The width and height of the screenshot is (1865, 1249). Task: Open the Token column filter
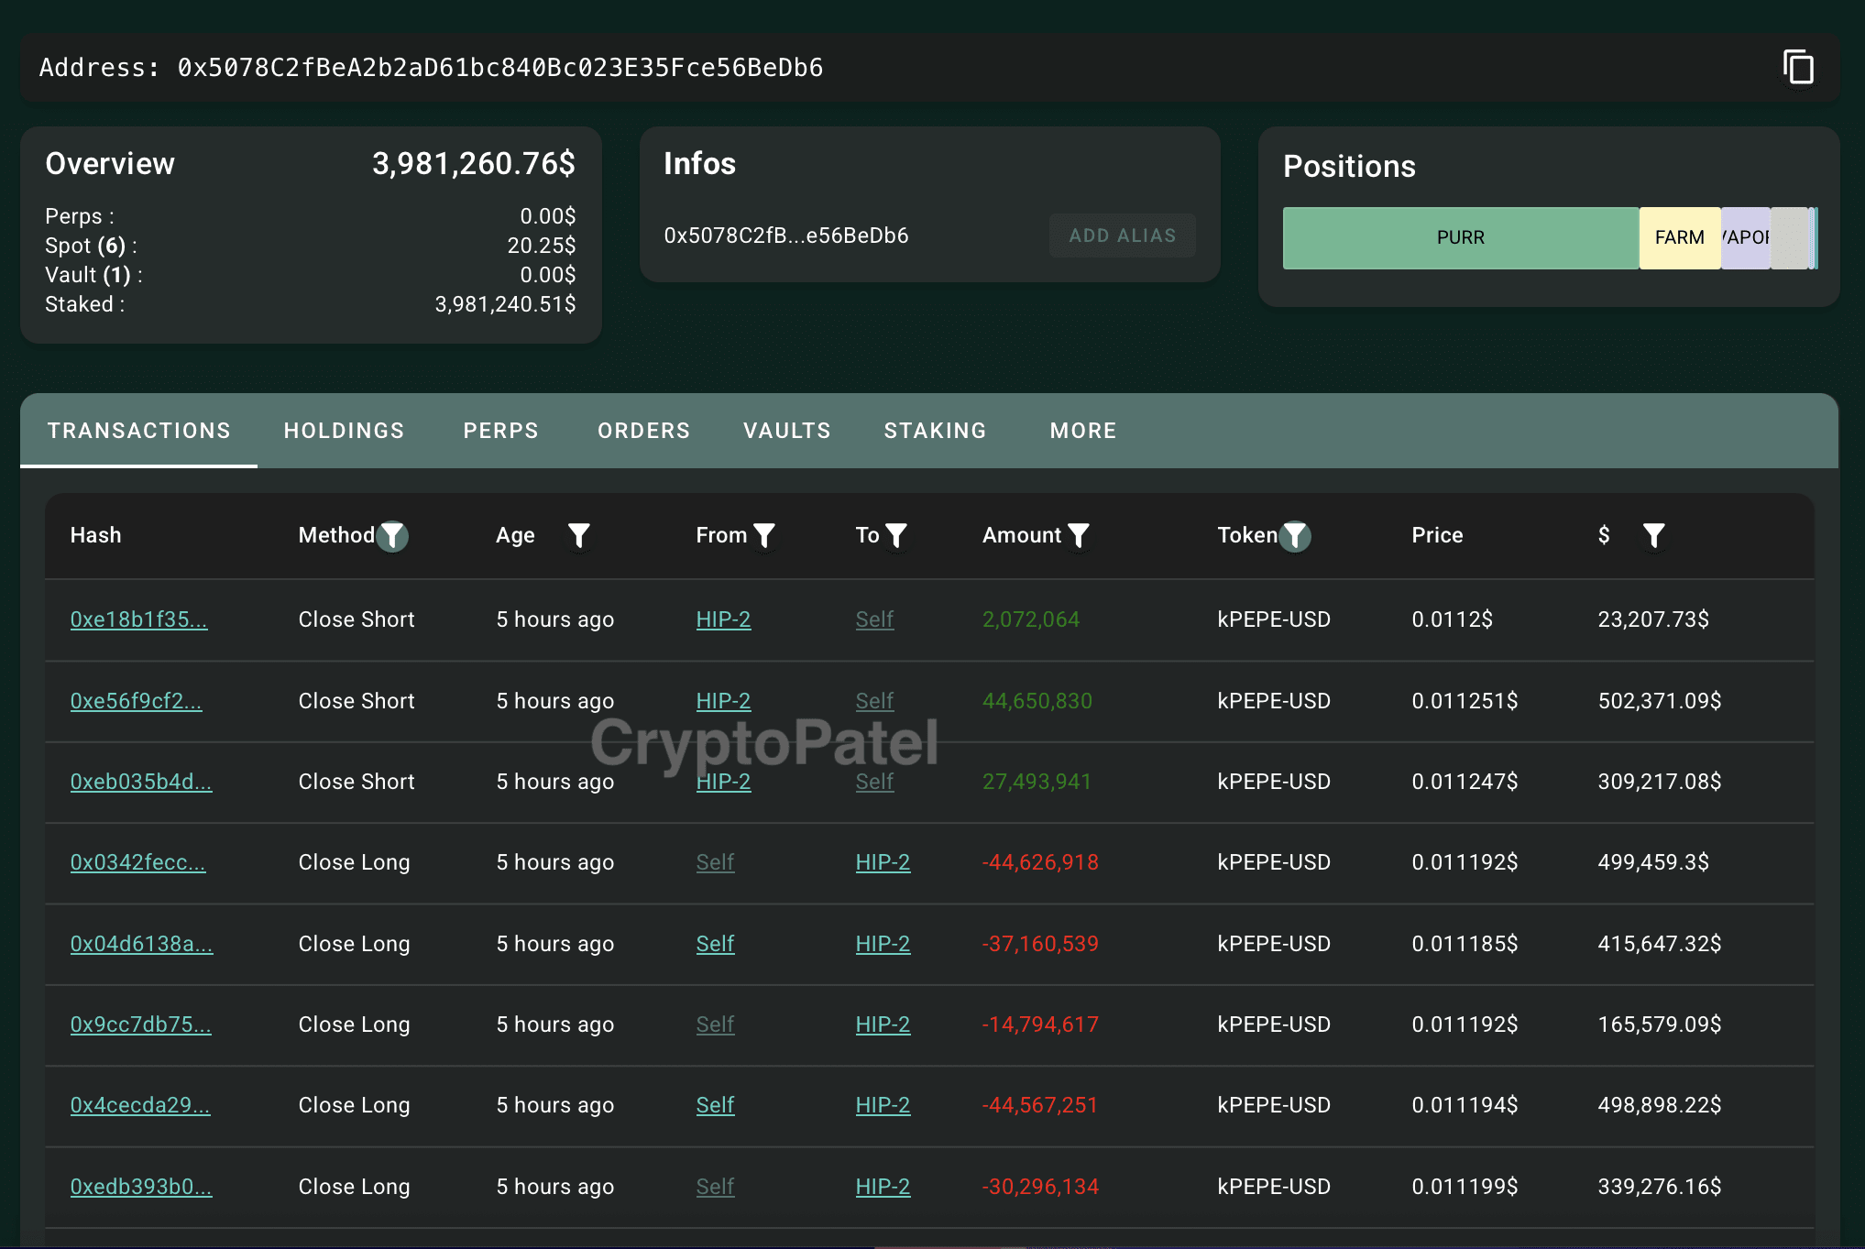click(1295, 535)
